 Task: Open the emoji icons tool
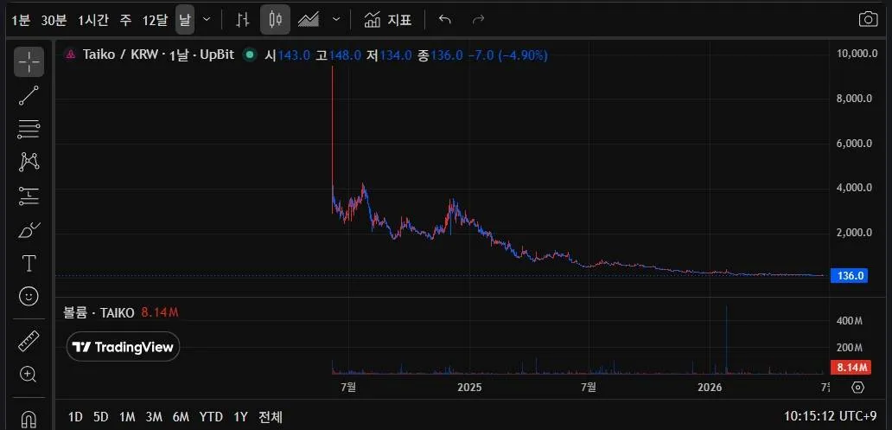tap(29, 296)
